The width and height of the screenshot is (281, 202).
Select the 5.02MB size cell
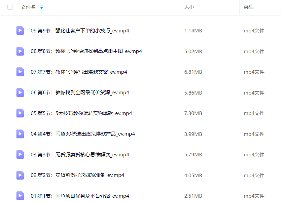tap(193, 52)
